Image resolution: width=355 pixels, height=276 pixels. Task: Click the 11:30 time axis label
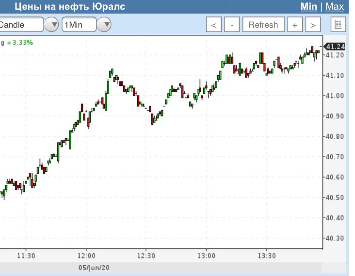[26, 256]
